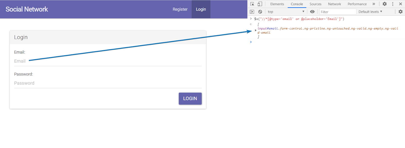Open the 'top' JavaScript context dropdown
This screenshot has width=405, height=148.
point(286,12)
